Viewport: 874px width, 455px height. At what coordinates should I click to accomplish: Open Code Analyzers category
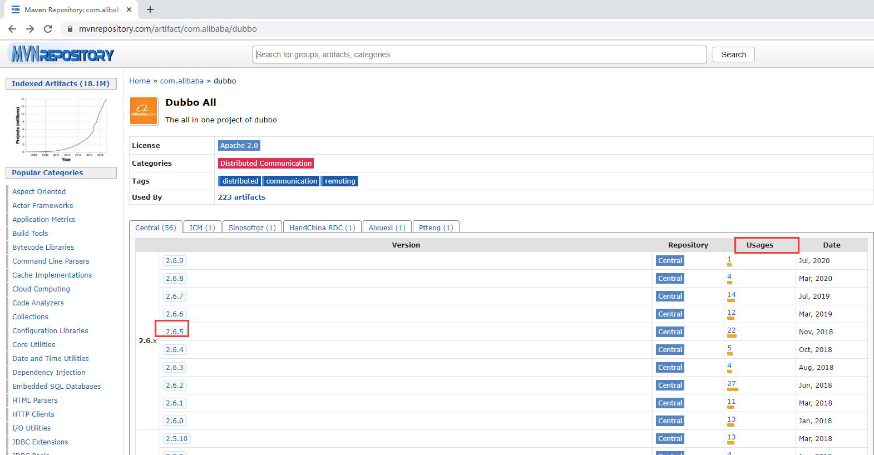38,303
